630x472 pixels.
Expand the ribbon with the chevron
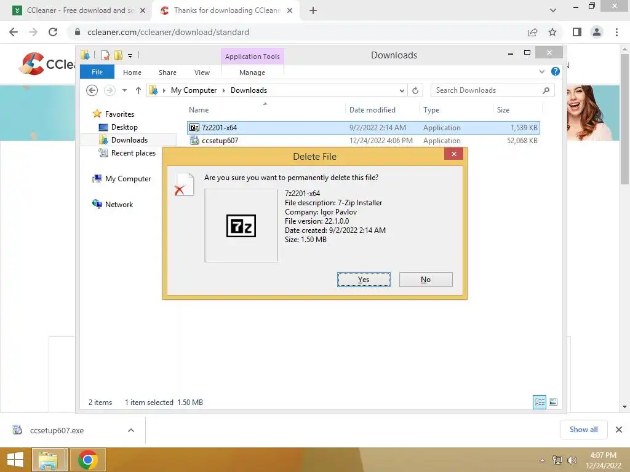click(x=541, y=71)
